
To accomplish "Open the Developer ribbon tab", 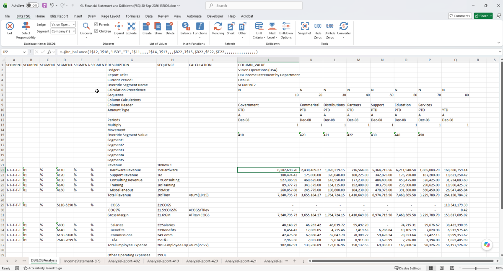I will coord(215,16).
